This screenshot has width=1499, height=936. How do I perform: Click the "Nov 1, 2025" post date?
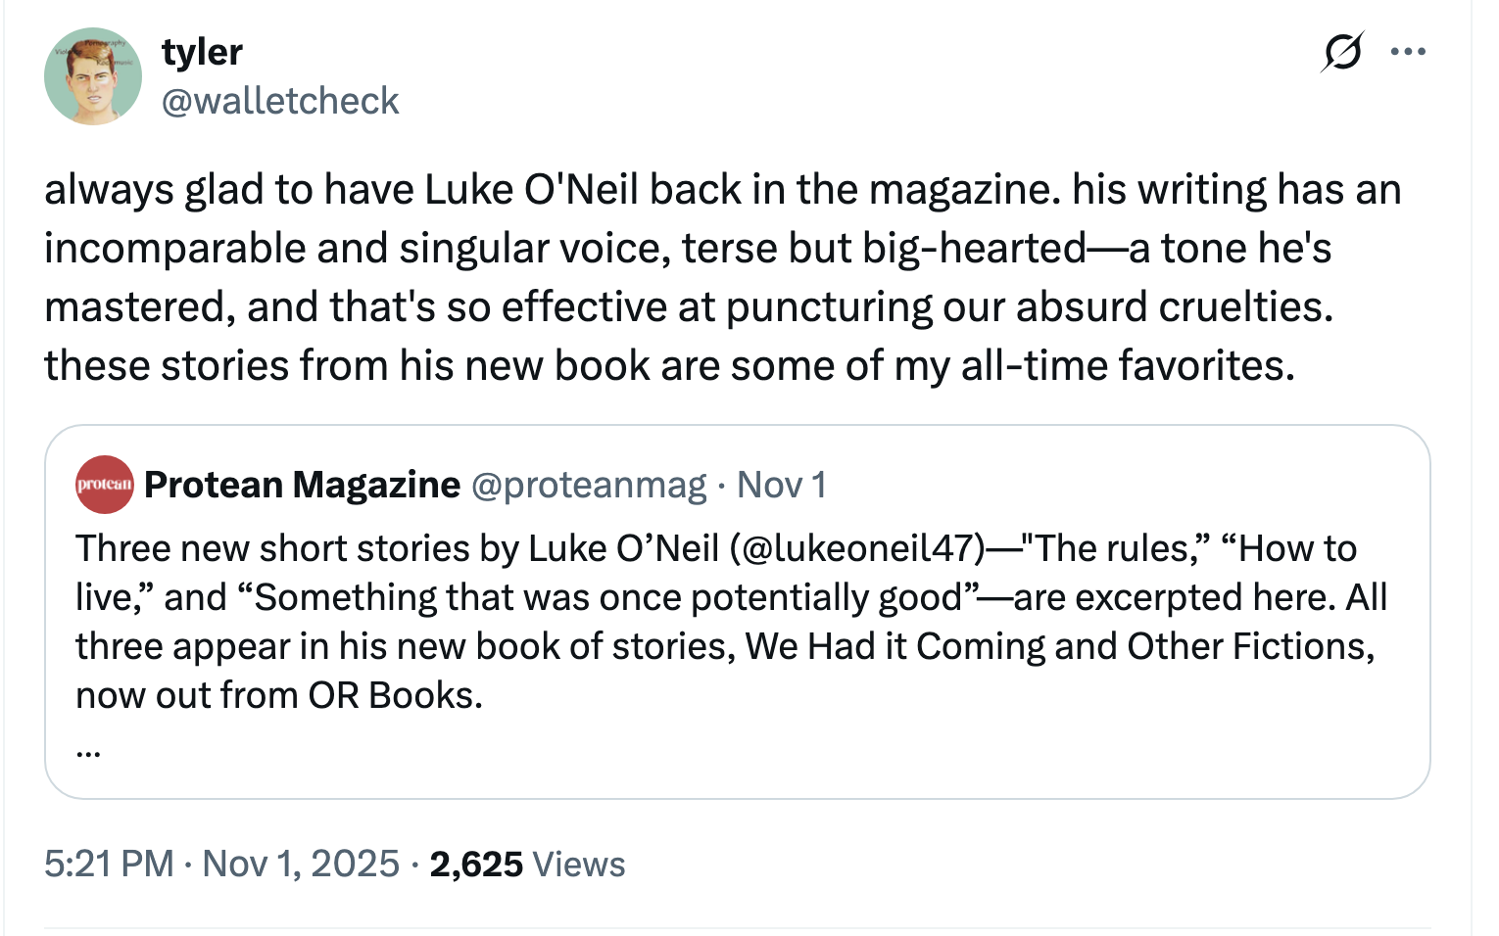[x=301, y=864]
